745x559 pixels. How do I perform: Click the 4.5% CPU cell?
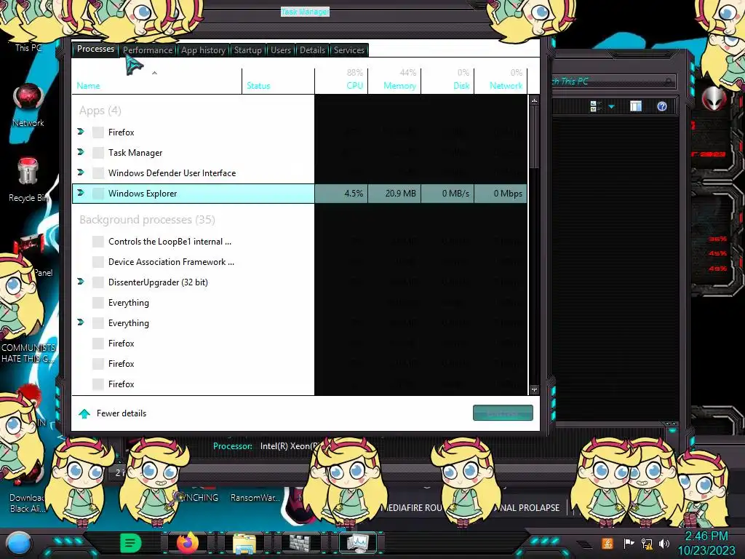click(341, 194)
